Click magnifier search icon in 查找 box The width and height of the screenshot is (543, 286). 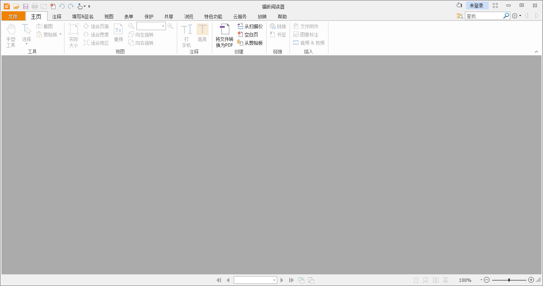tap(506, 16)
